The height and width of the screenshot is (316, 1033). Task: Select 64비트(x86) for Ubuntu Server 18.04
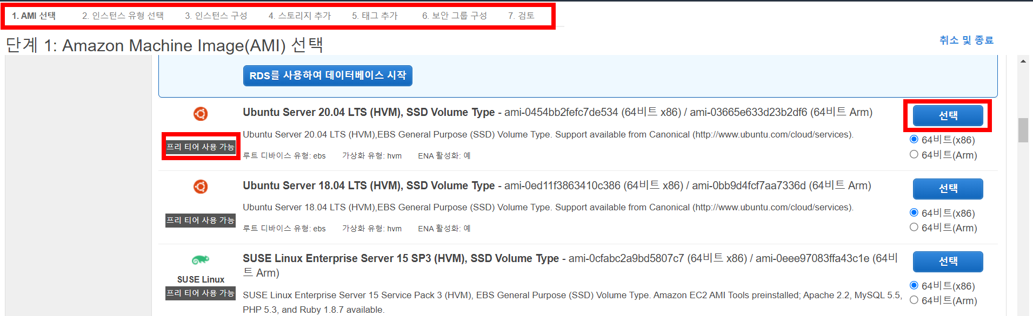pos(914,212)
